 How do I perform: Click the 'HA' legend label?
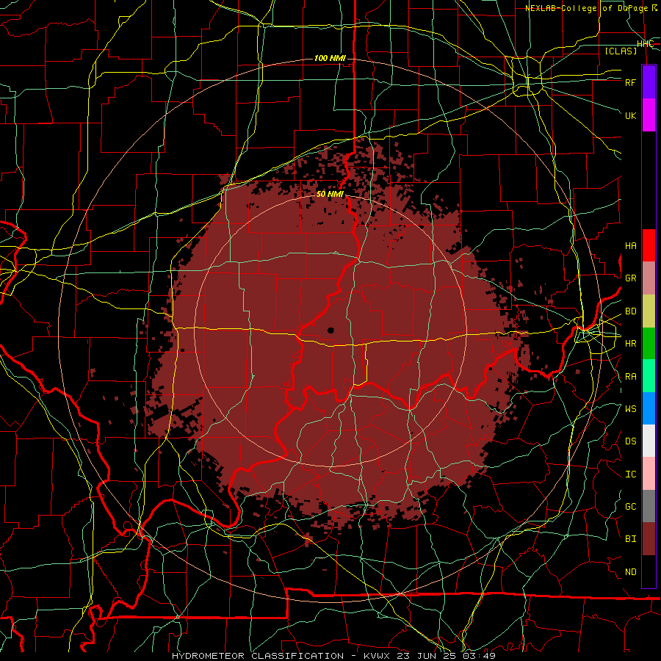pos(630,246)
